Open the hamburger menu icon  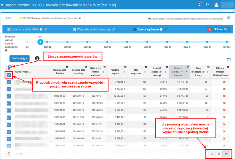click(2, 5)
